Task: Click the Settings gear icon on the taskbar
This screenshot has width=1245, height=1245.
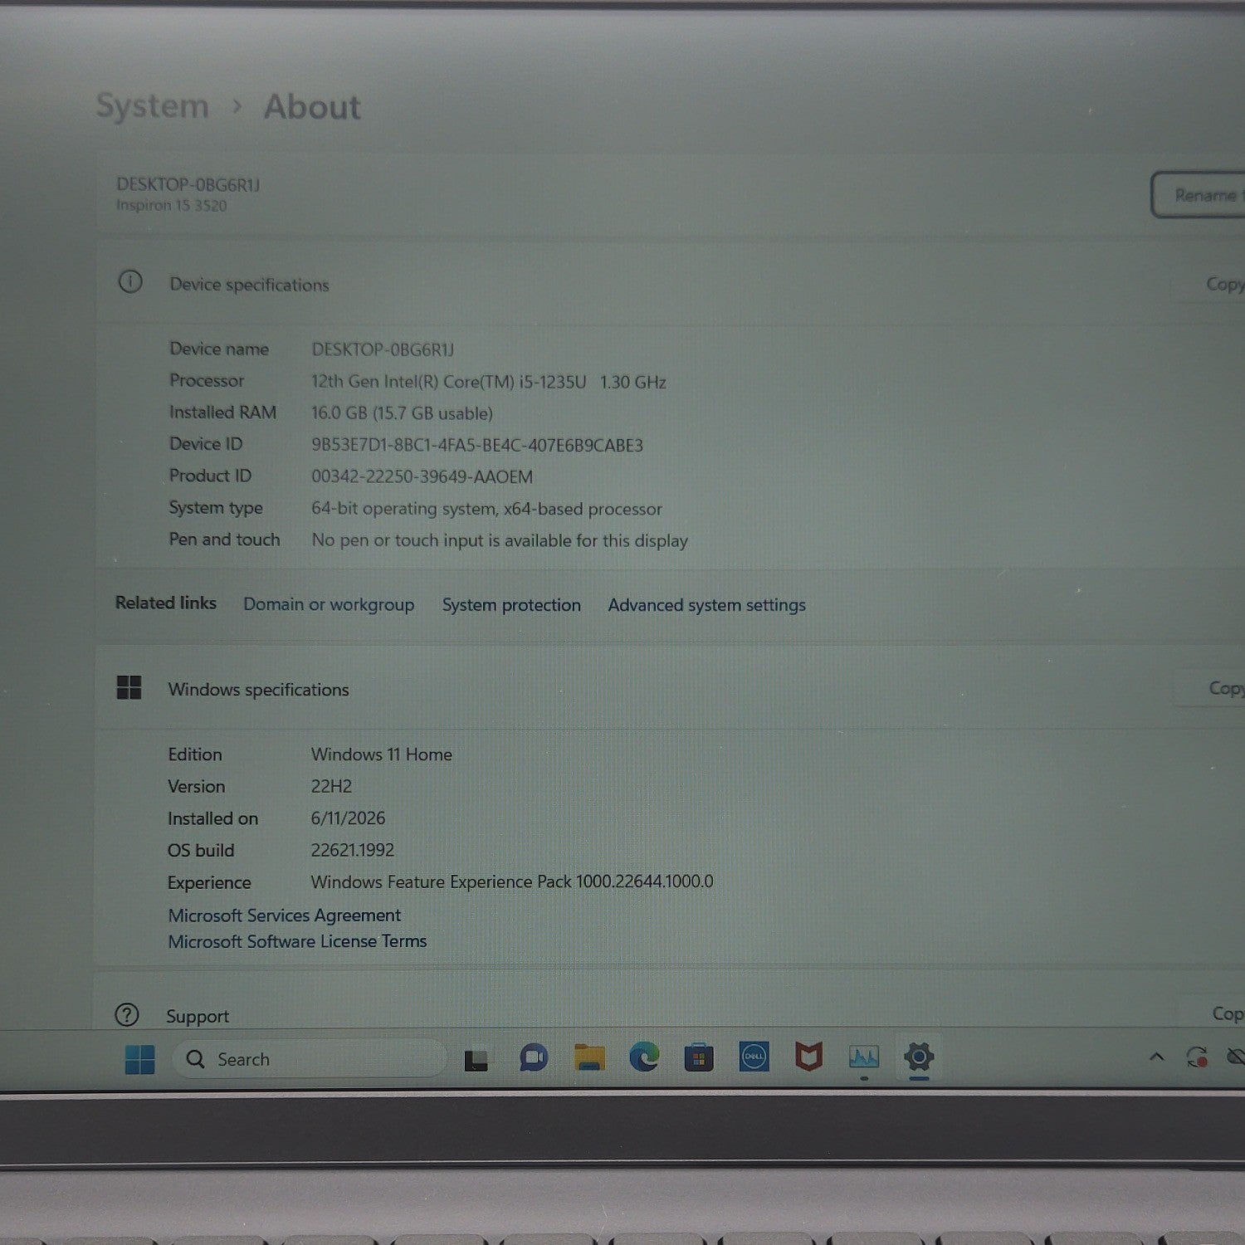Action: click(x=919, y=1057)
